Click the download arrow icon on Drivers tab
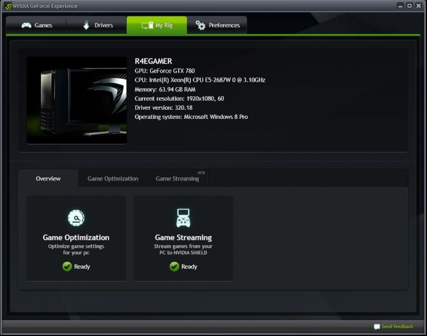The height and width of the screenshot is (336, 427). (x=86, y=26)
